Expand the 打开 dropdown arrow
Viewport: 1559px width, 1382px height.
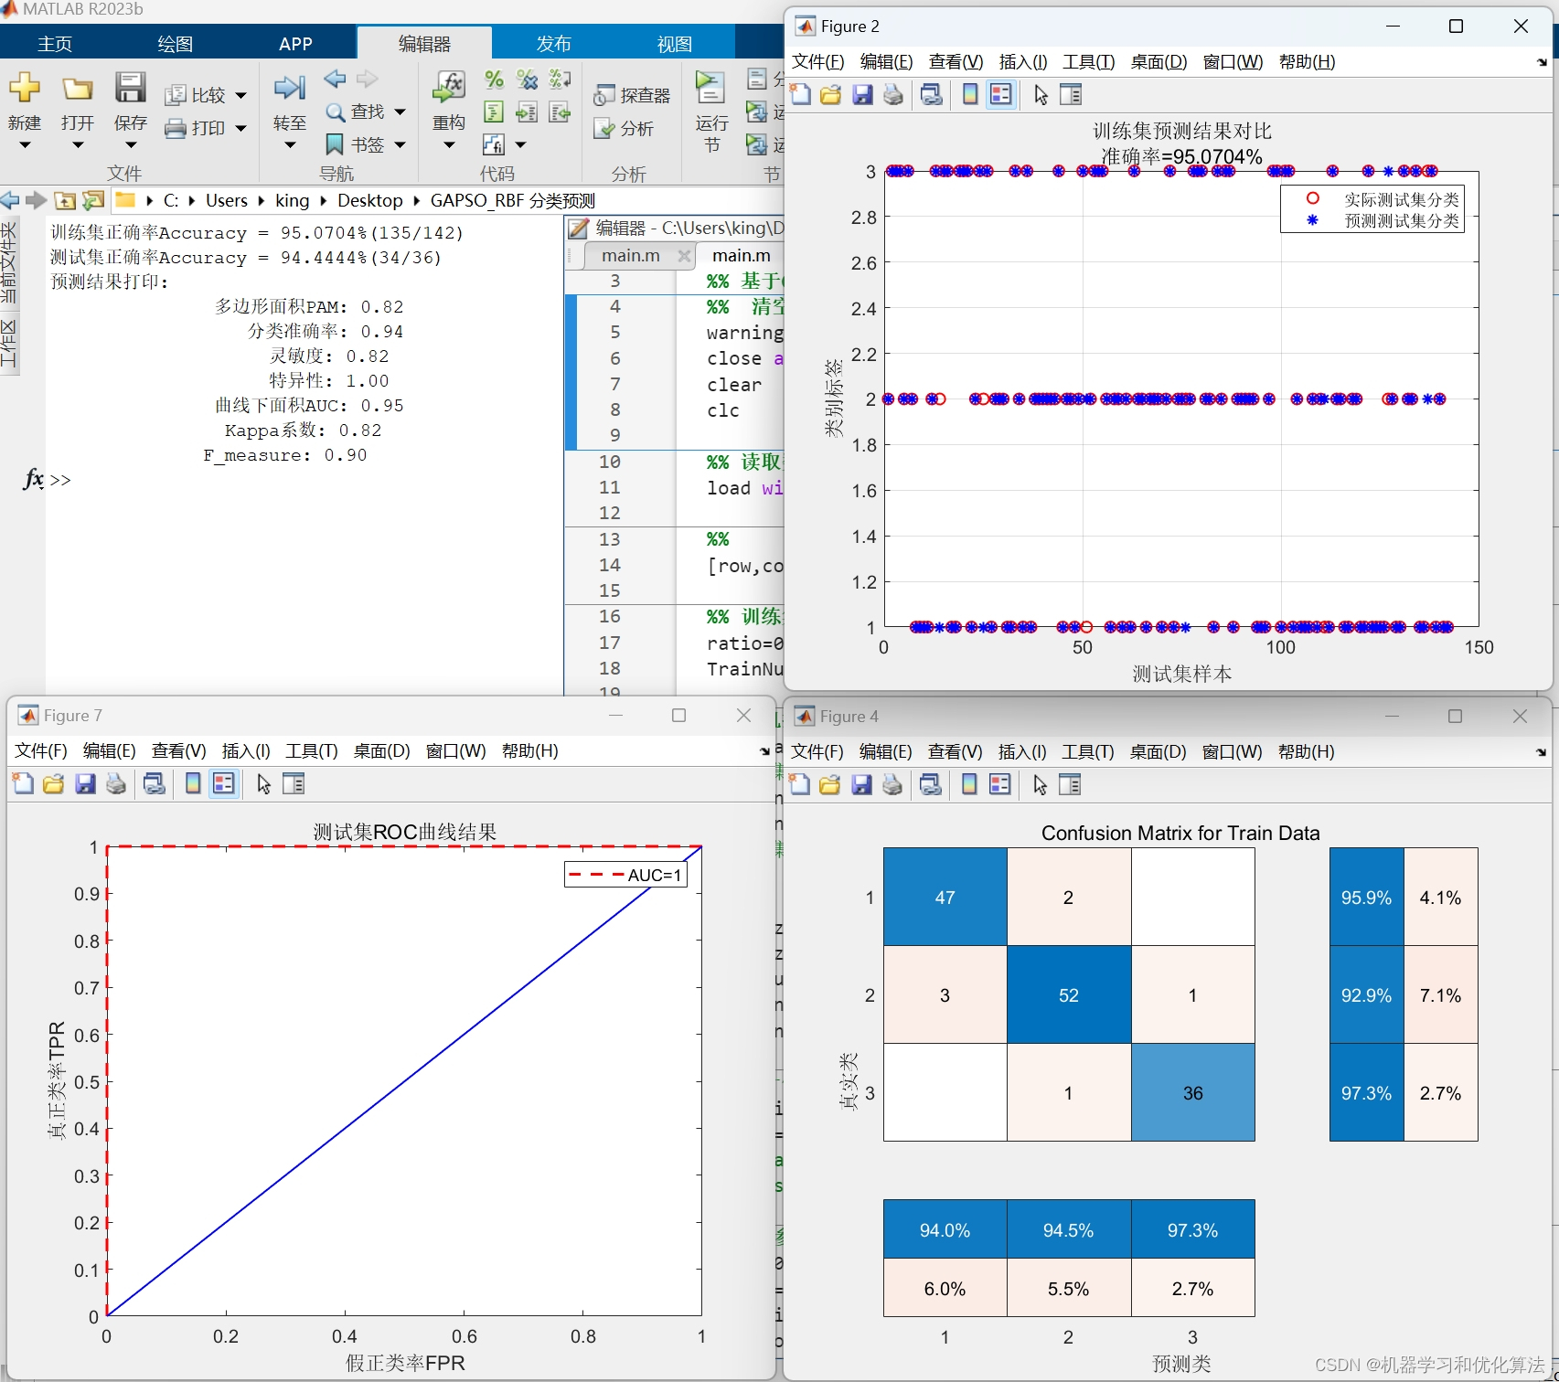pyautogui.click(x=78, y=144)
